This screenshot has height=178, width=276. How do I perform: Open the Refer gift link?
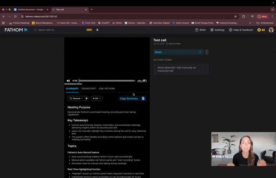(200, 30)
